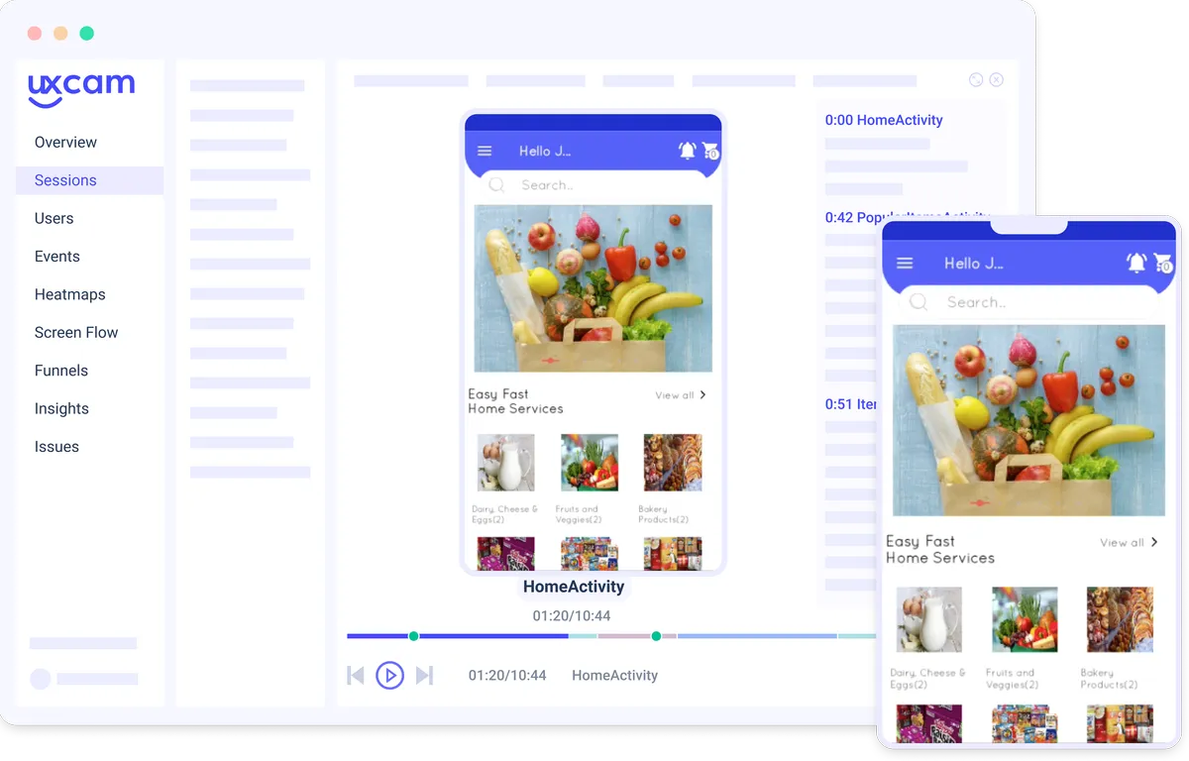Viewport: 1189px width, 761px height.
Task: Select Sessions in the sidebar
Action: [89, 180]
